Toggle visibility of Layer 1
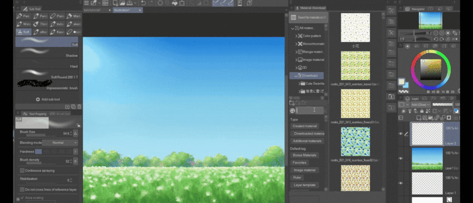Screen dimensions: 473x203 pyautogui.click(x=401, y=183)
